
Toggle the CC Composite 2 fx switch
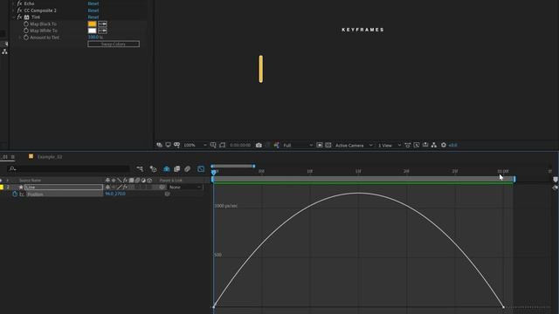click(x=19, y=10)
